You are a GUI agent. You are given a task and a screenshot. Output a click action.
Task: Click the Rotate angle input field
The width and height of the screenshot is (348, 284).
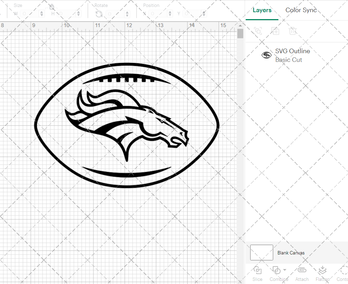coord(115,14)
